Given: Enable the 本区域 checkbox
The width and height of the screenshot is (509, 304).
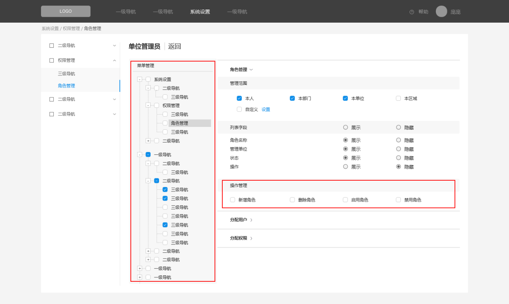Looking at the screenshot, I should 398,98.
